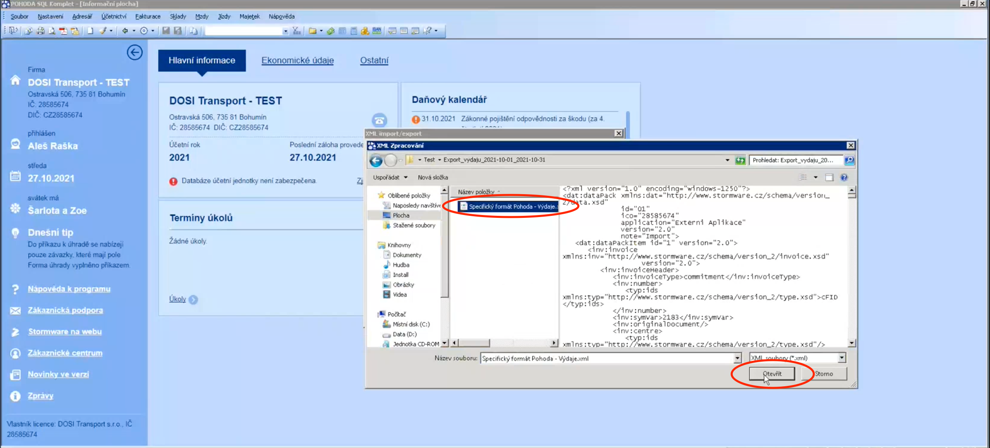Click the circular target toolbar icon
990x448 pixels.
(x=144, y=31)
